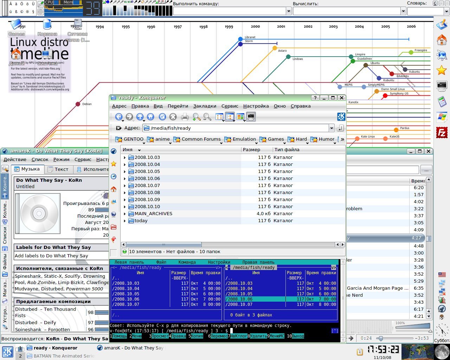Expand the 2008.10.03 folder tree node
The image size is (450, 360).
tap(124, 157)
